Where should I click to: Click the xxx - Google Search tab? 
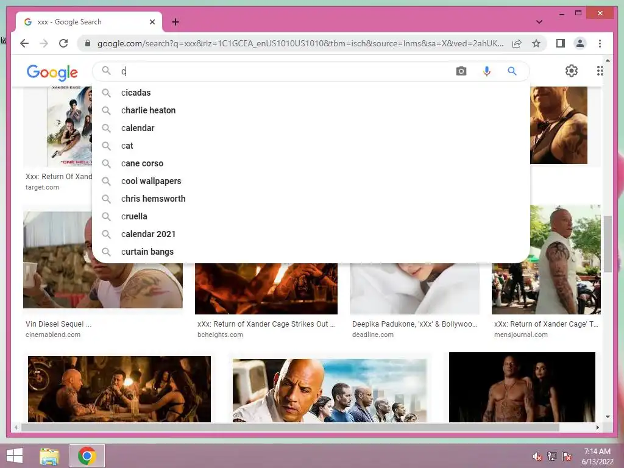point(89,22)
